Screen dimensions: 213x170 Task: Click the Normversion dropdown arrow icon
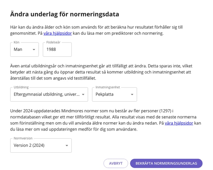tap(67, 145)
